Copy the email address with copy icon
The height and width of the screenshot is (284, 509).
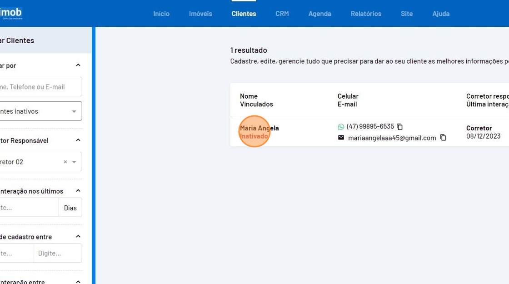click(443, 138)
